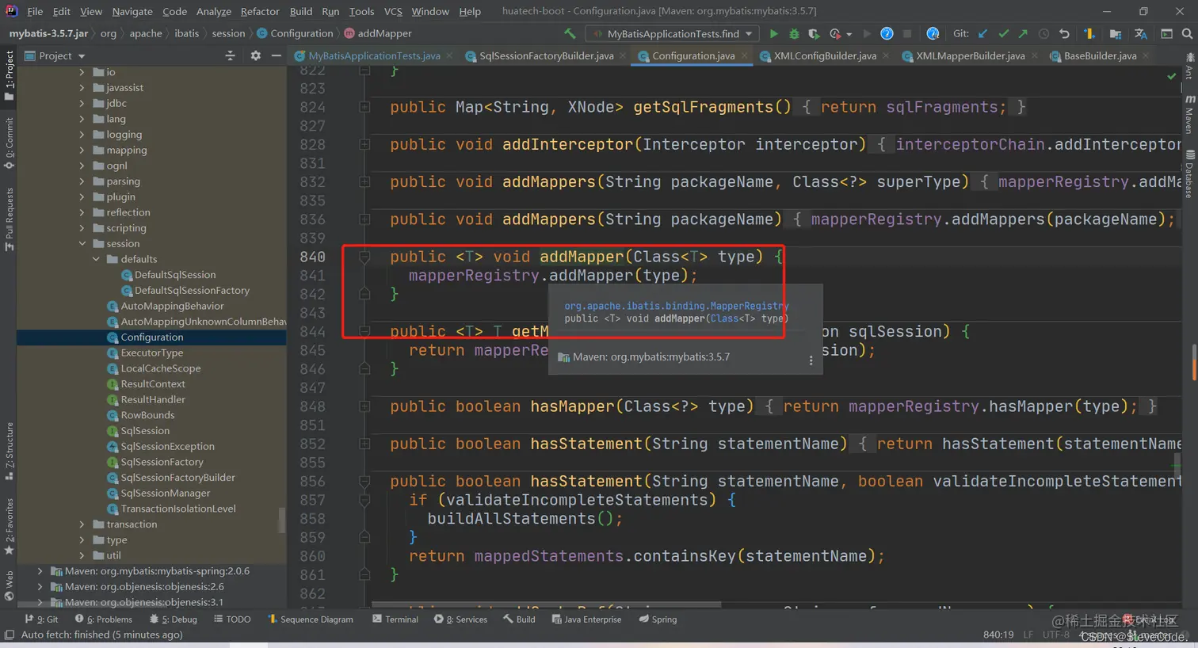Close the Configuration.java tab
Image resolution: width=1198 pixels, height=648 pixels.
click(x=745, y=55)
